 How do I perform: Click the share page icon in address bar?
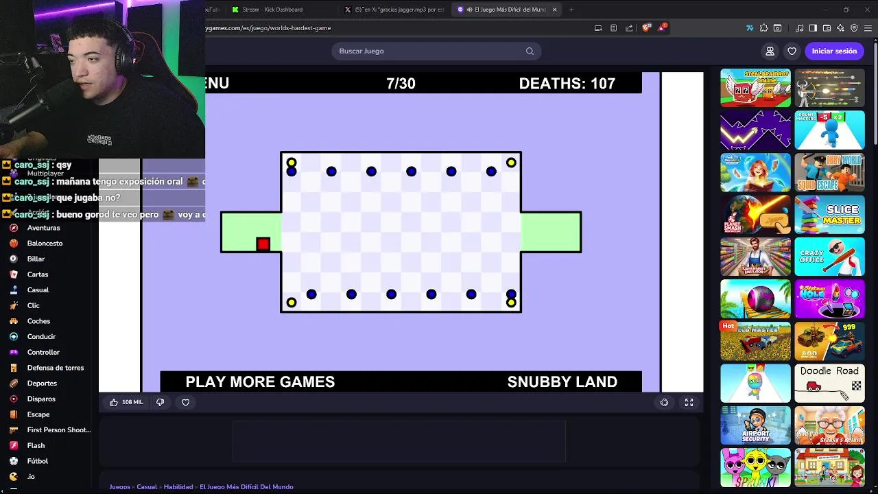[629, 28]
